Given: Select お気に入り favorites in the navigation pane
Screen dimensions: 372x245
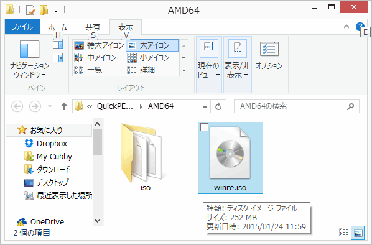Looking at the screenshot, I should click(49, 130).
